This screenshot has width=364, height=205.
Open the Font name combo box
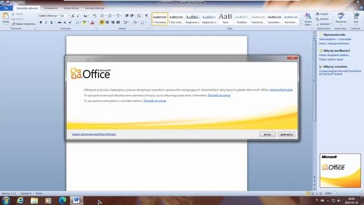click(x=49, y=15)
